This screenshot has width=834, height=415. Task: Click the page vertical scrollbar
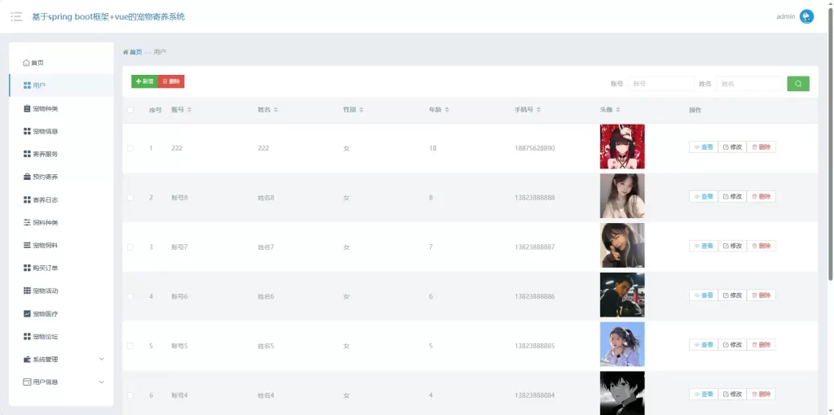(x=830, y=146)
